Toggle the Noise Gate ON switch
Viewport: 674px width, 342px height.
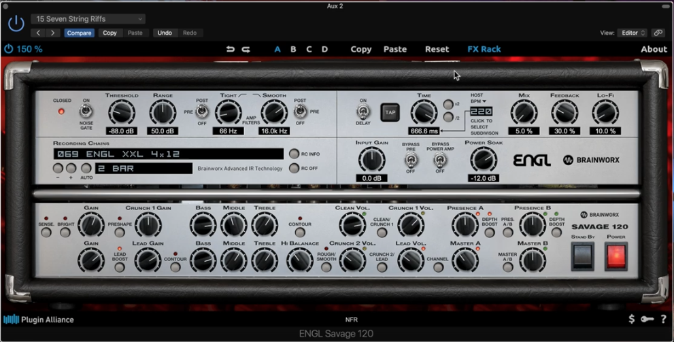[86, 112]
